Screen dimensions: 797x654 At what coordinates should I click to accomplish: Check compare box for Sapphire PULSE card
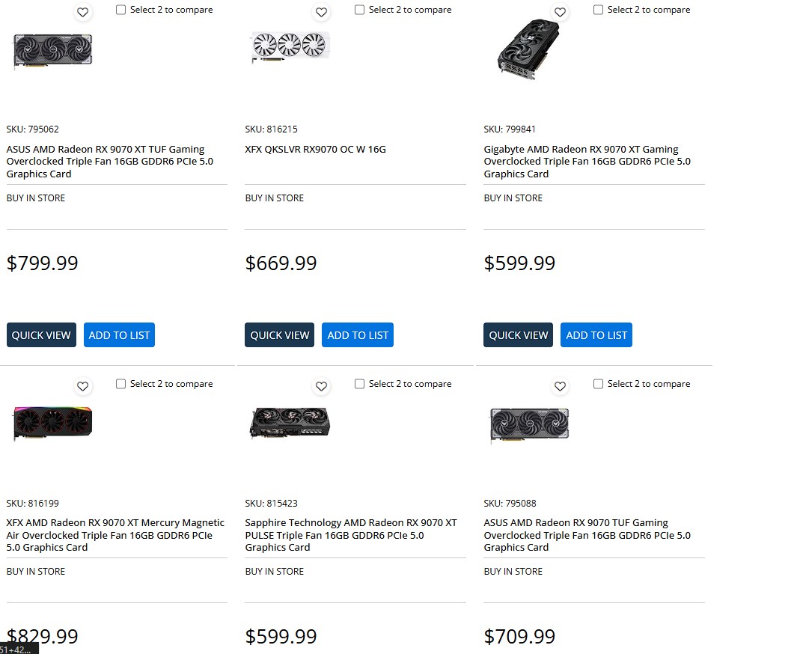(x=359, y=384)
